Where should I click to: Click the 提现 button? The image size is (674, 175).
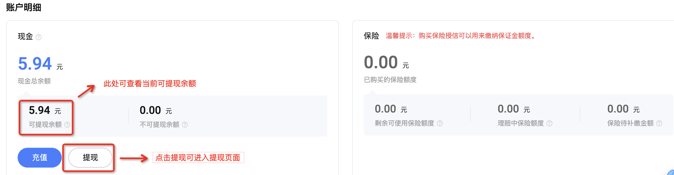90,158
